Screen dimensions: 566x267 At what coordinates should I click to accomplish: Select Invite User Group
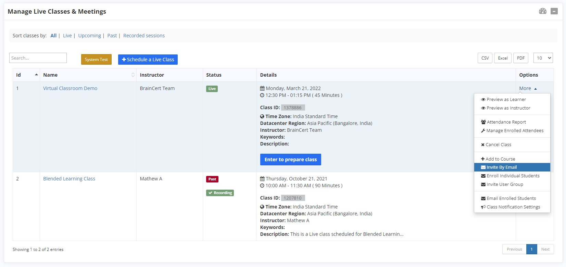point(512,185)
